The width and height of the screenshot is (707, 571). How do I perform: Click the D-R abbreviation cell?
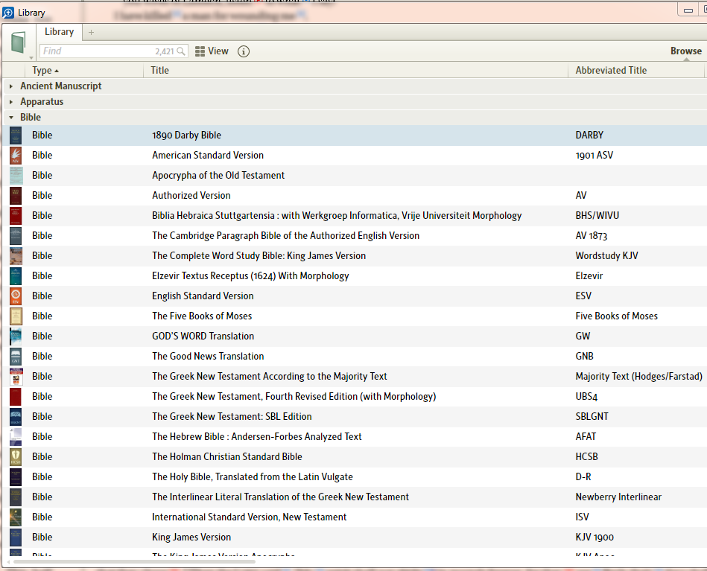pos(583,476)
